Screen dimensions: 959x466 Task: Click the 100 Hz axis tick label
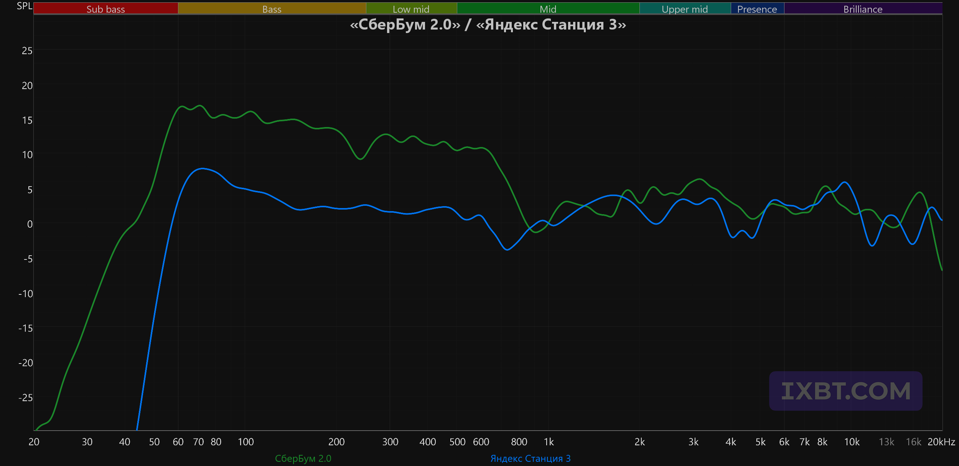point(246,442)
